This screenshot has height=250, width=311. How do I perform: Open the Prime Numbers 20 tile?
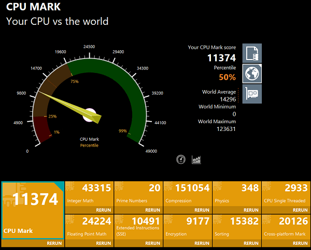pos(138,194)
